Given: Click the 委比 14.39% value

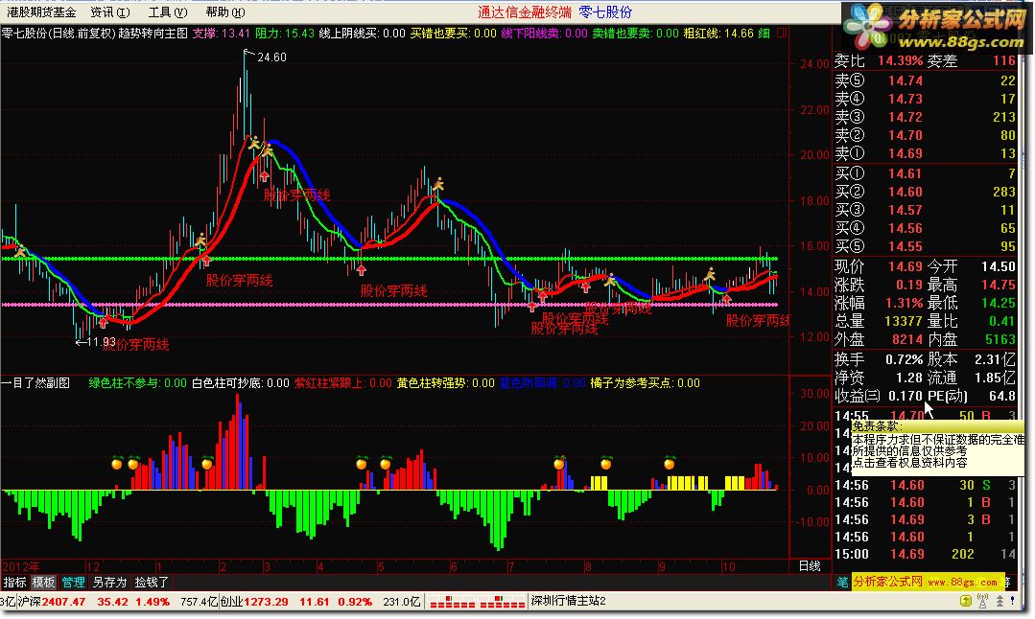Looking at the screenshot, I should 900,60.
